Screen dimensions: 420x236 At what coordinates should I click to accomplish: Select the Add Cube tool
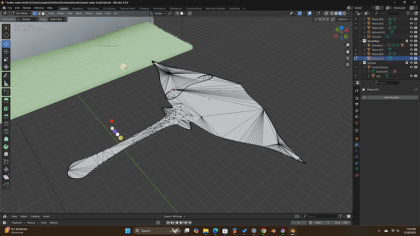click(x=6, y=92)
